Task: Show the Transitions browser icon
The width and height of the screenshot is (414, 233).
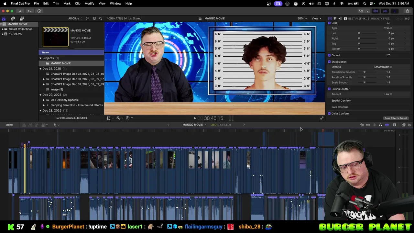Action: 410,125
